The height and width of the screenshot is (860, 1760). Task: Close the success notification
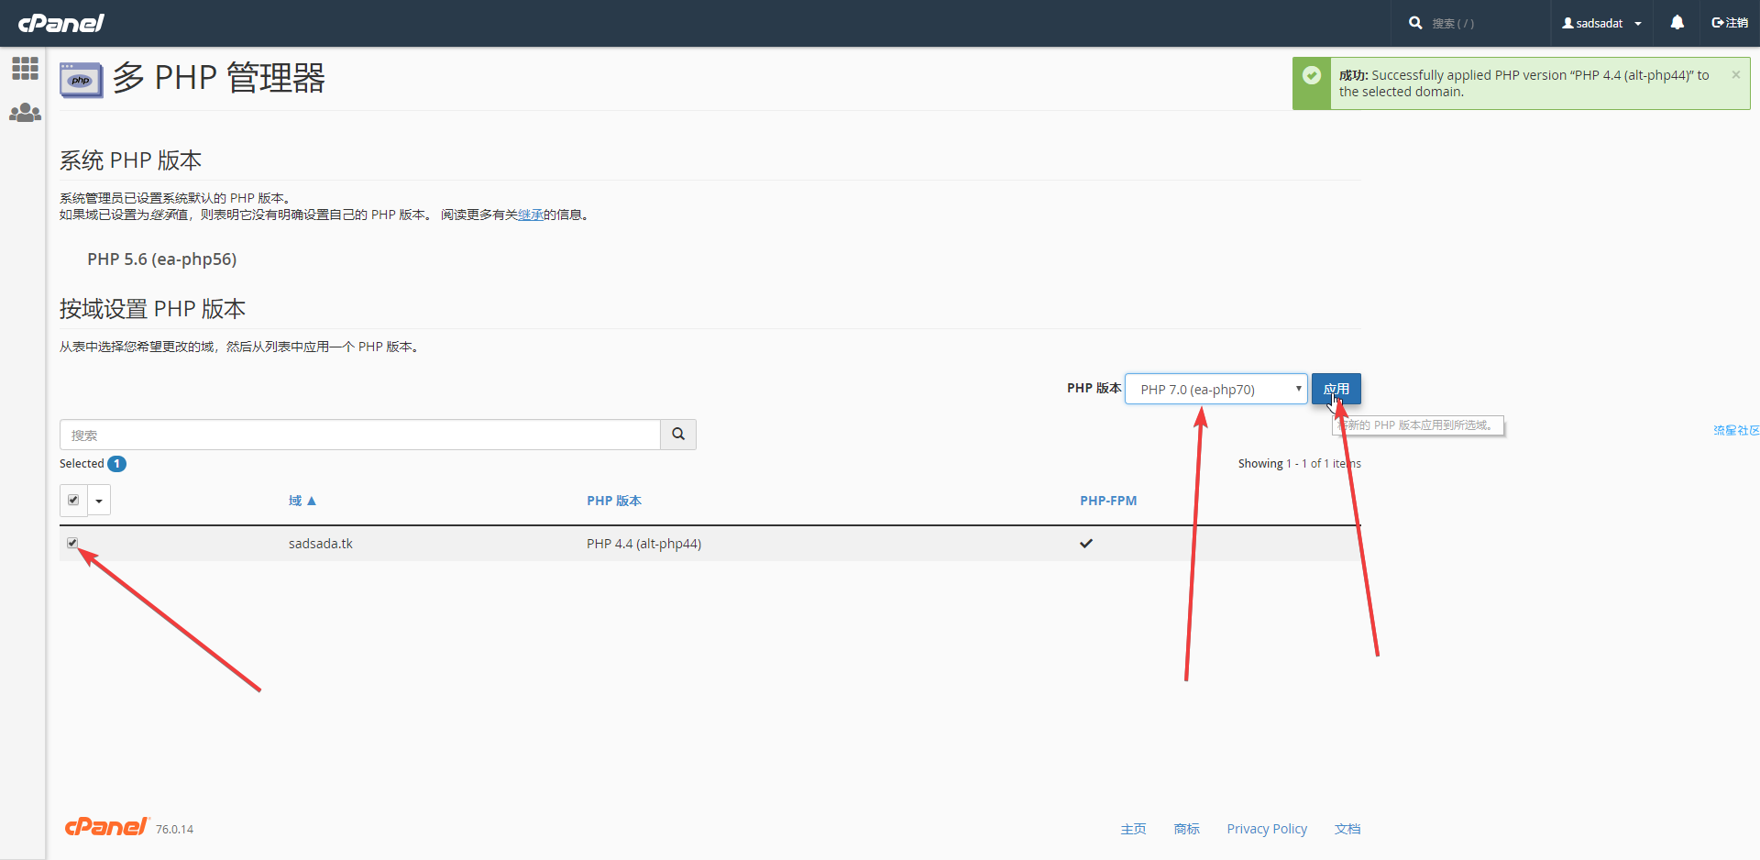click(x=1735, y=75)
